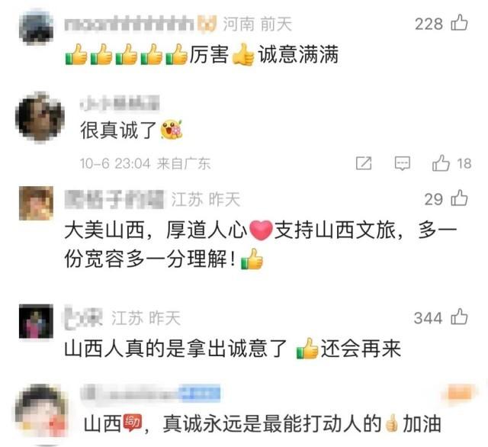The width and height of the screenshot is (488, 447).
Task: Open the Henan commenter's avatar
Action: (x=36, y=27)
